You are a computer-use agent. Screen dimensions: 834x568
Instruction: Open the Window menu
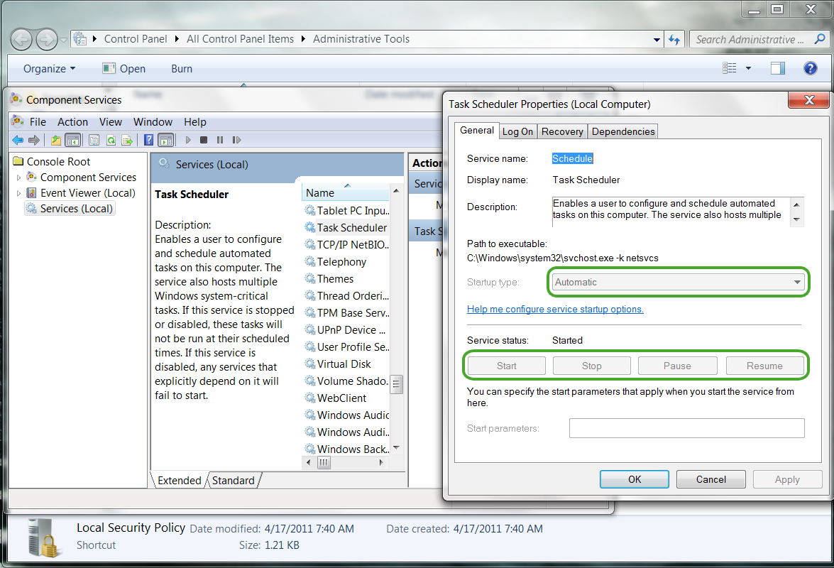click(153, 122)
